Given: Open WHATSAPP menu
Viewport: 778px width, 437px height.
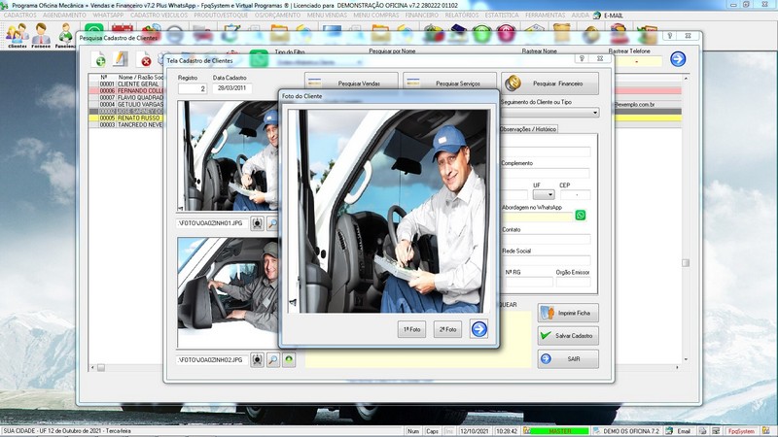Looking at the screenshot, I should (x=108, y=16).
